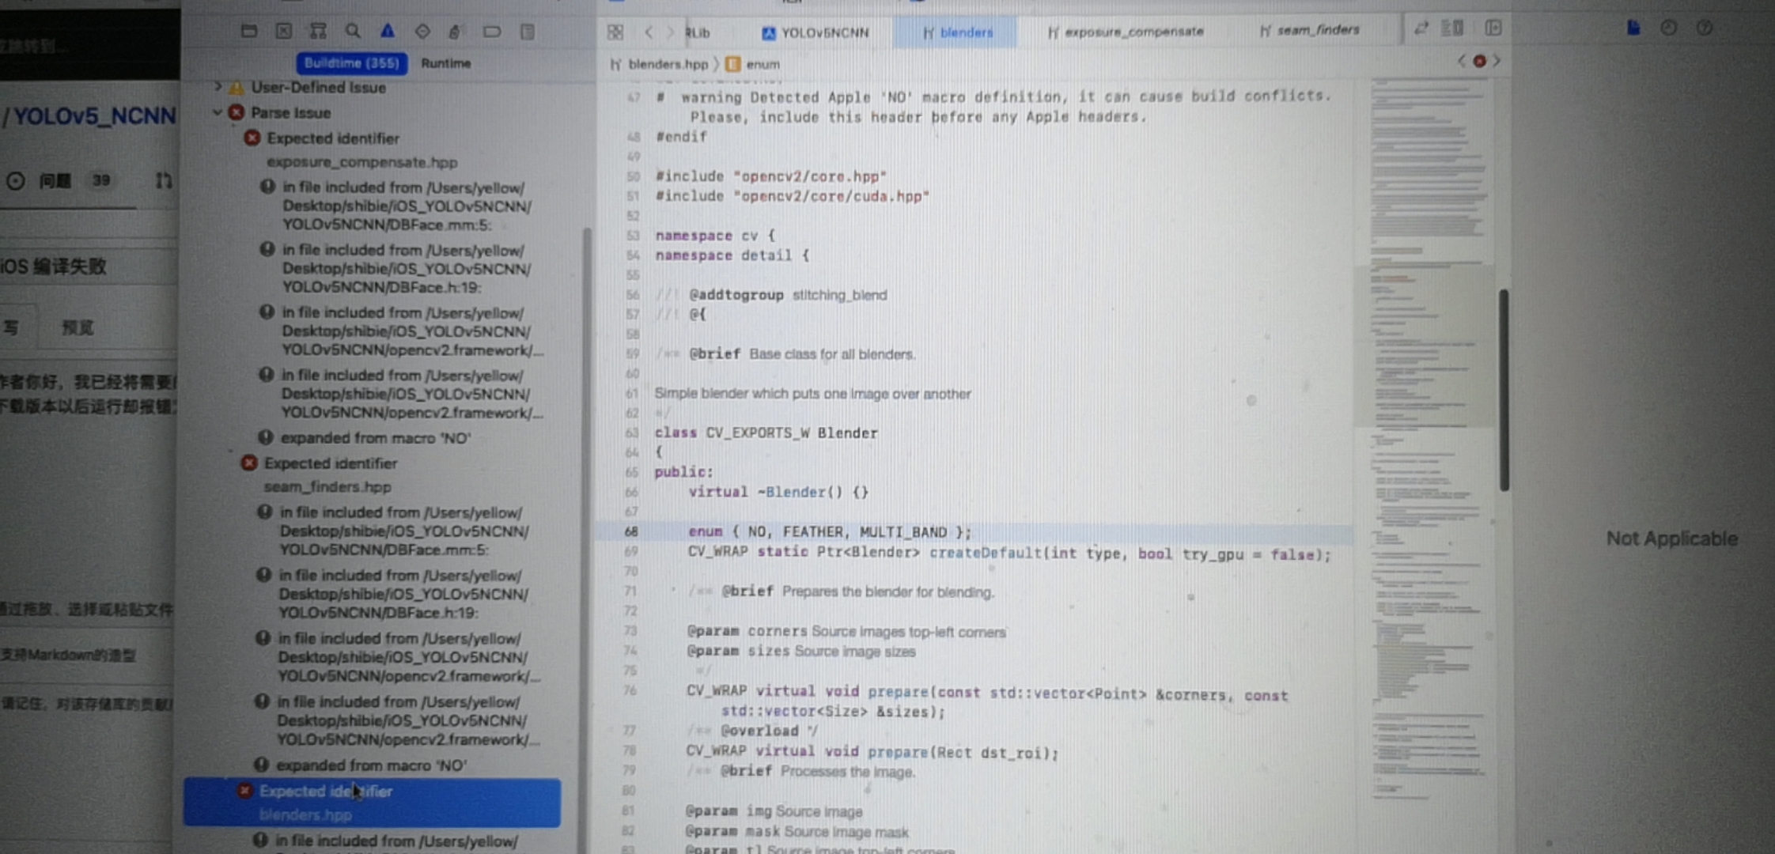Open the Find navigator magnifier icon
This screenshot has width=1775, height=854.
[353, 32]
